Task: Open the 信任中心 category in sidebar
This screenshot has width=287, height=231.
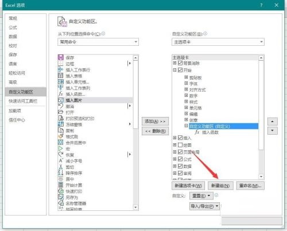Action: 25,120
